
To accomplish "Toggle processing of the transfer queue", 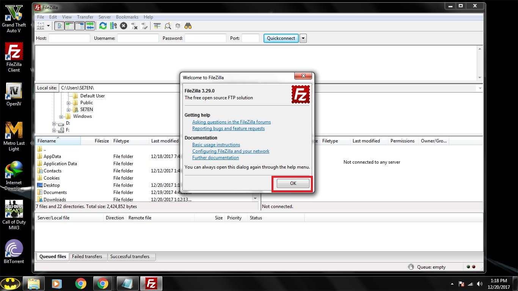I will point(113,26).
